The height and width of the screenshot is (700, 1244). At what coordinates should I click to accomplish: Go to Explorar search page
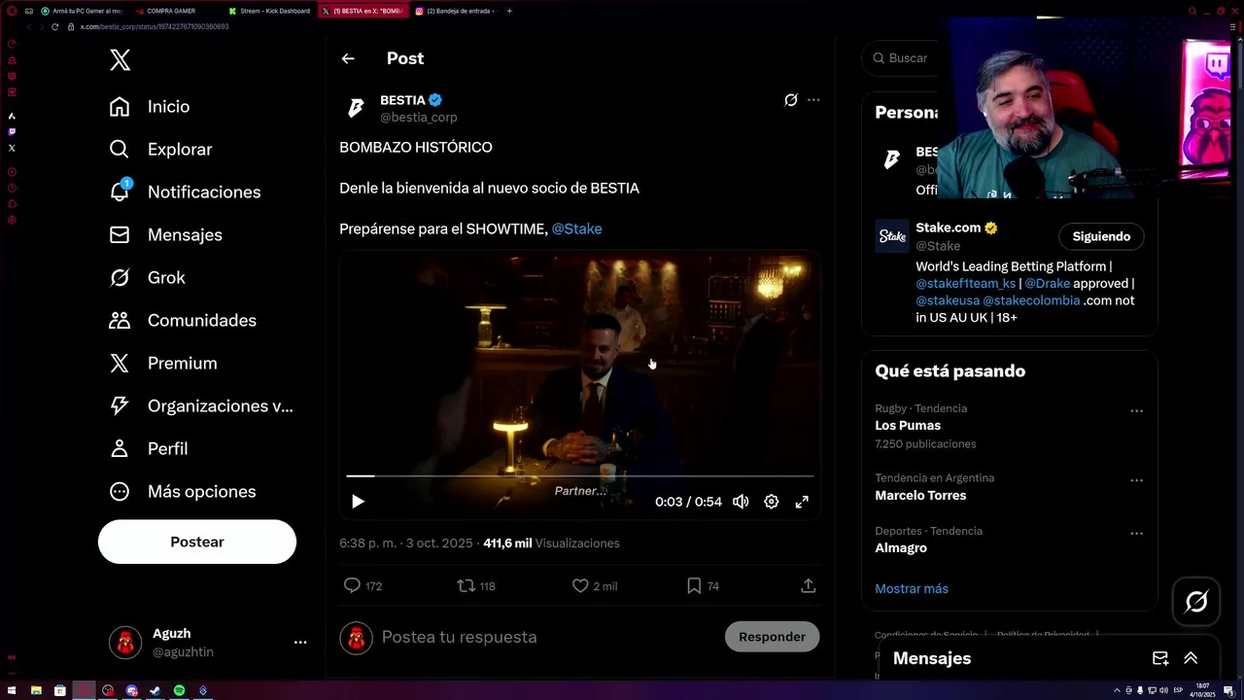point(160,150)
